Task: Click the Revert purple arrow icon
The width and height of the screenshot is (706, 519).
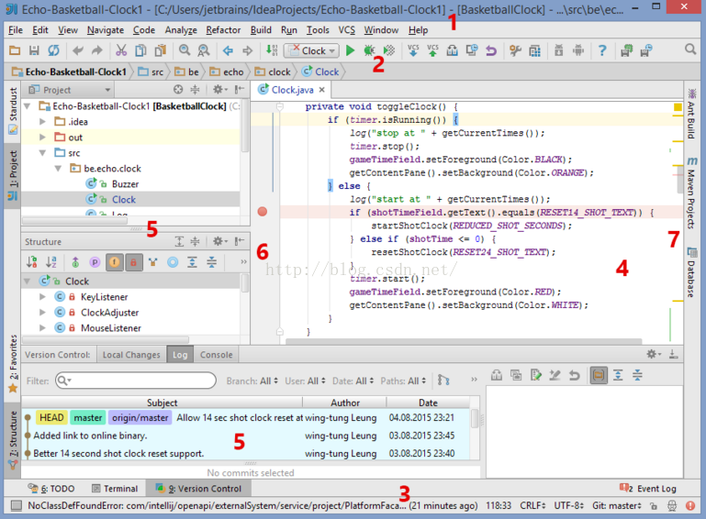Action: (x=491, y=50)
